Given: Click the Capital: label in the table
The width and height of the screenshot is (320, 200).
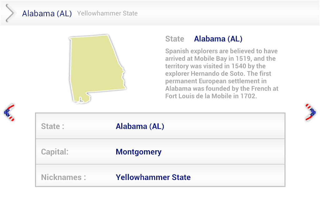Looking at the screenshot, I should [x=55, y=152].
